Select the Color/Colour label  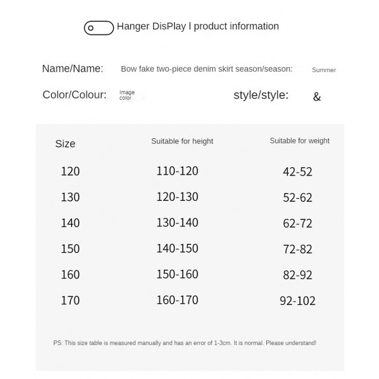pos(74,95)
